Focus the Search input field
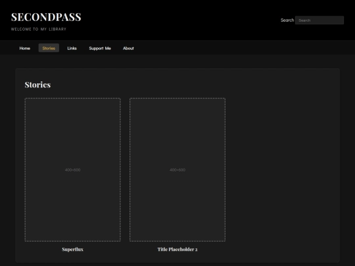 [x=319, y=20]
